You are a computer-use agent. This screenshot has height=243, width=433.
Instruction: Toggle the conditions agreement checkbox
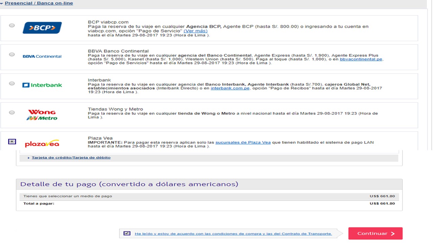click(x=127, y=233)
